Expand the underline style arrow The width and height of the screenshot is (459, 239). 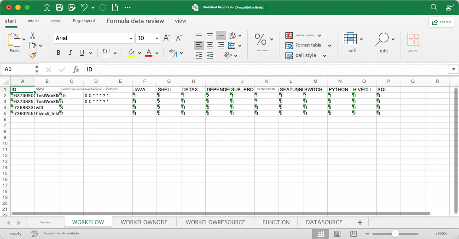tap(91, 53)
